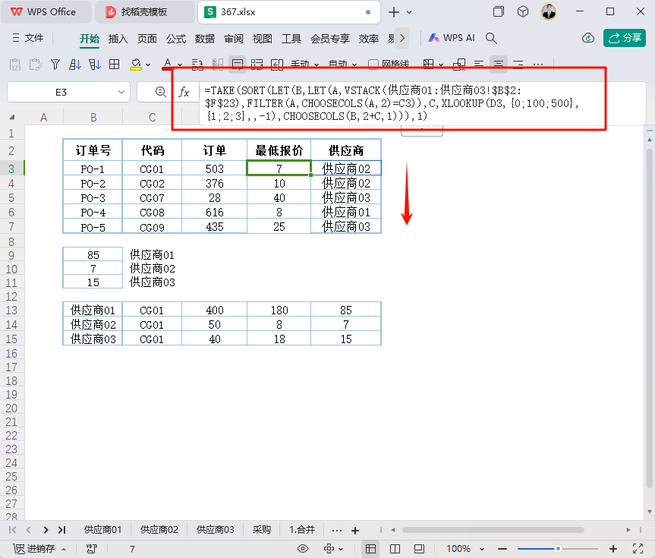Screen dimensions: 655x558
Task: Click the select-all corner triangle
Action: [x=12, y=118]
